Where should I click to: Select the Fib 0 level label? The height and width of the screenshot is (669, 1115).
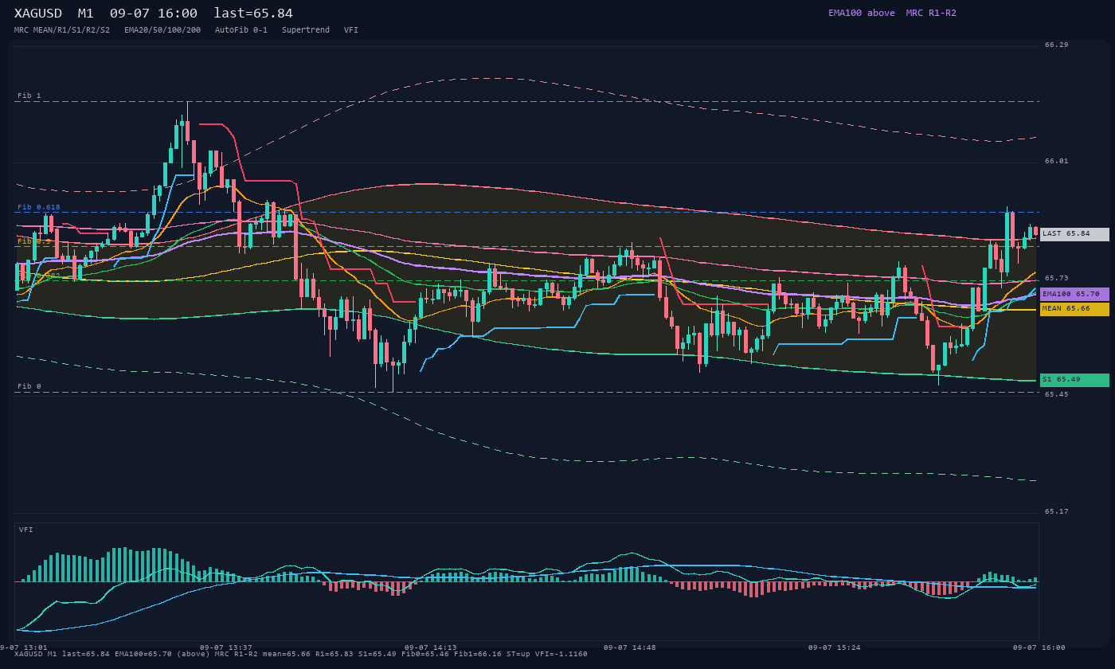[x=29, y=386]
